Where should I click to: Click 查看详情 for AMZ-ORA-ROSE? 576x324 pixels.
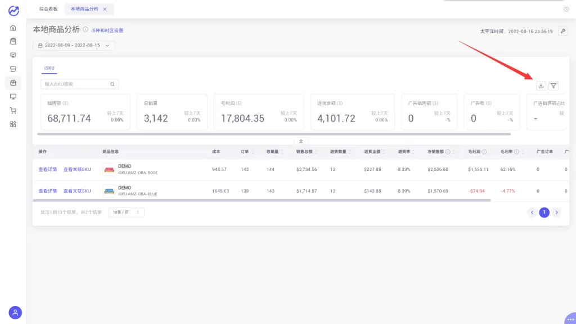tap(48, 169)
